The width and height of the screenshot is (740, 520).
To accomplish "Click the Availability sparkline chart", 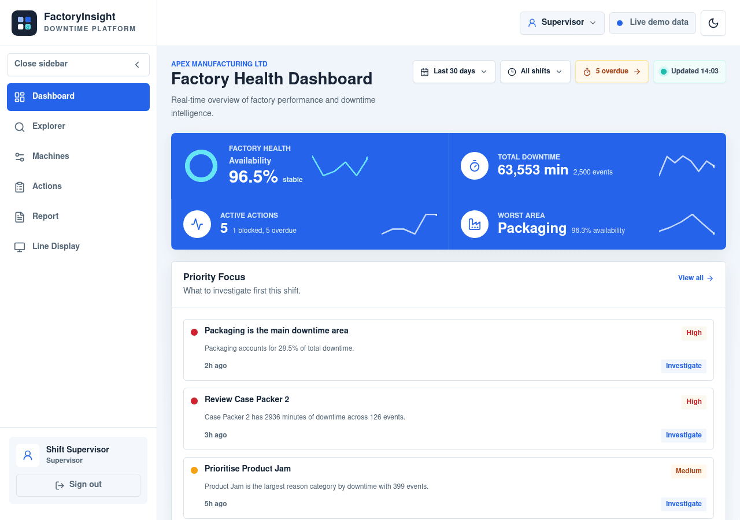I will click(340, 165).
